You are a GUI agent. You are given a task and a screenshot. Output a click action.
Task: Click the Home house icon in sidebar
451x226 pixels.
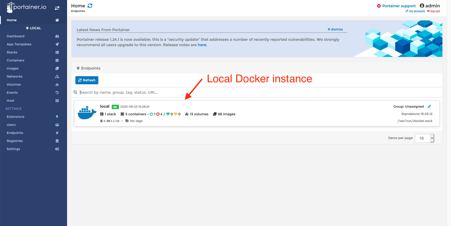pyautogui.click(x=57, y=20)
